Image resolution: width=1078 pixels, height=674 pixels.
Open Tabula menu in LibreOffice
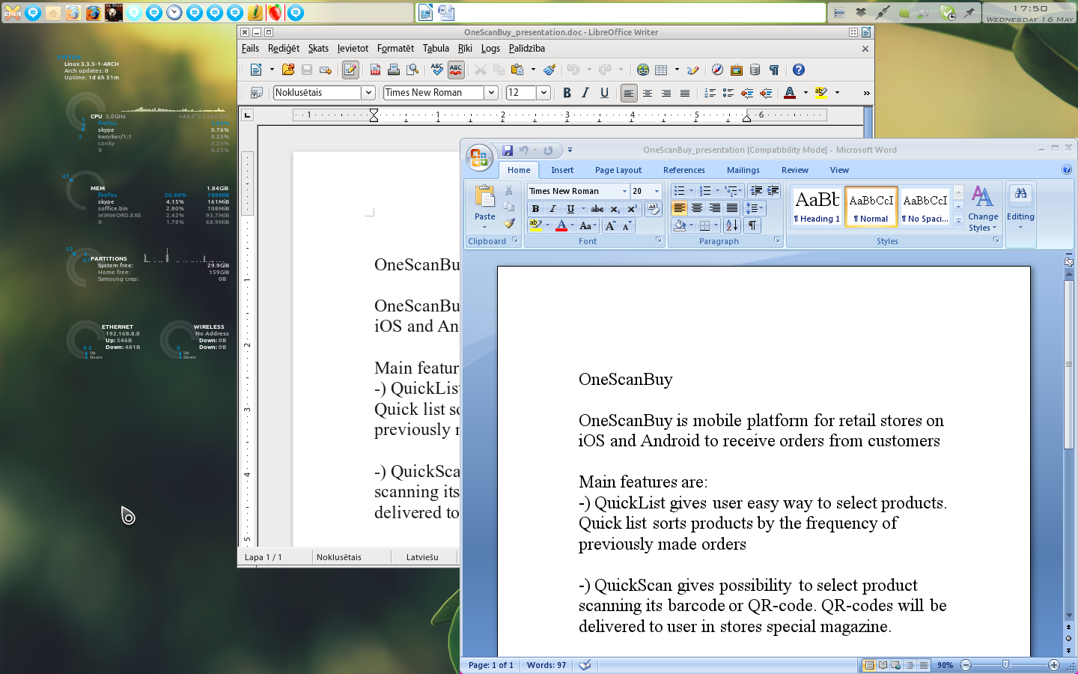[x=436, y=48]
